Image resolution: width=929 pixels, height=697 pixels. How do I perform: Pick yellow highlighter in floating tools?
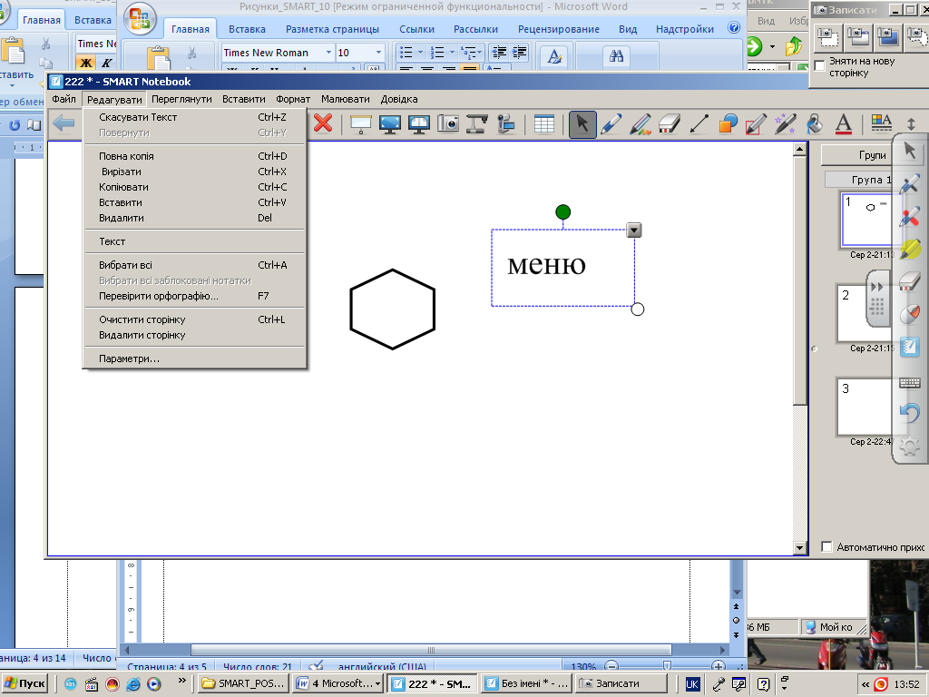click(x=910, y=249)
